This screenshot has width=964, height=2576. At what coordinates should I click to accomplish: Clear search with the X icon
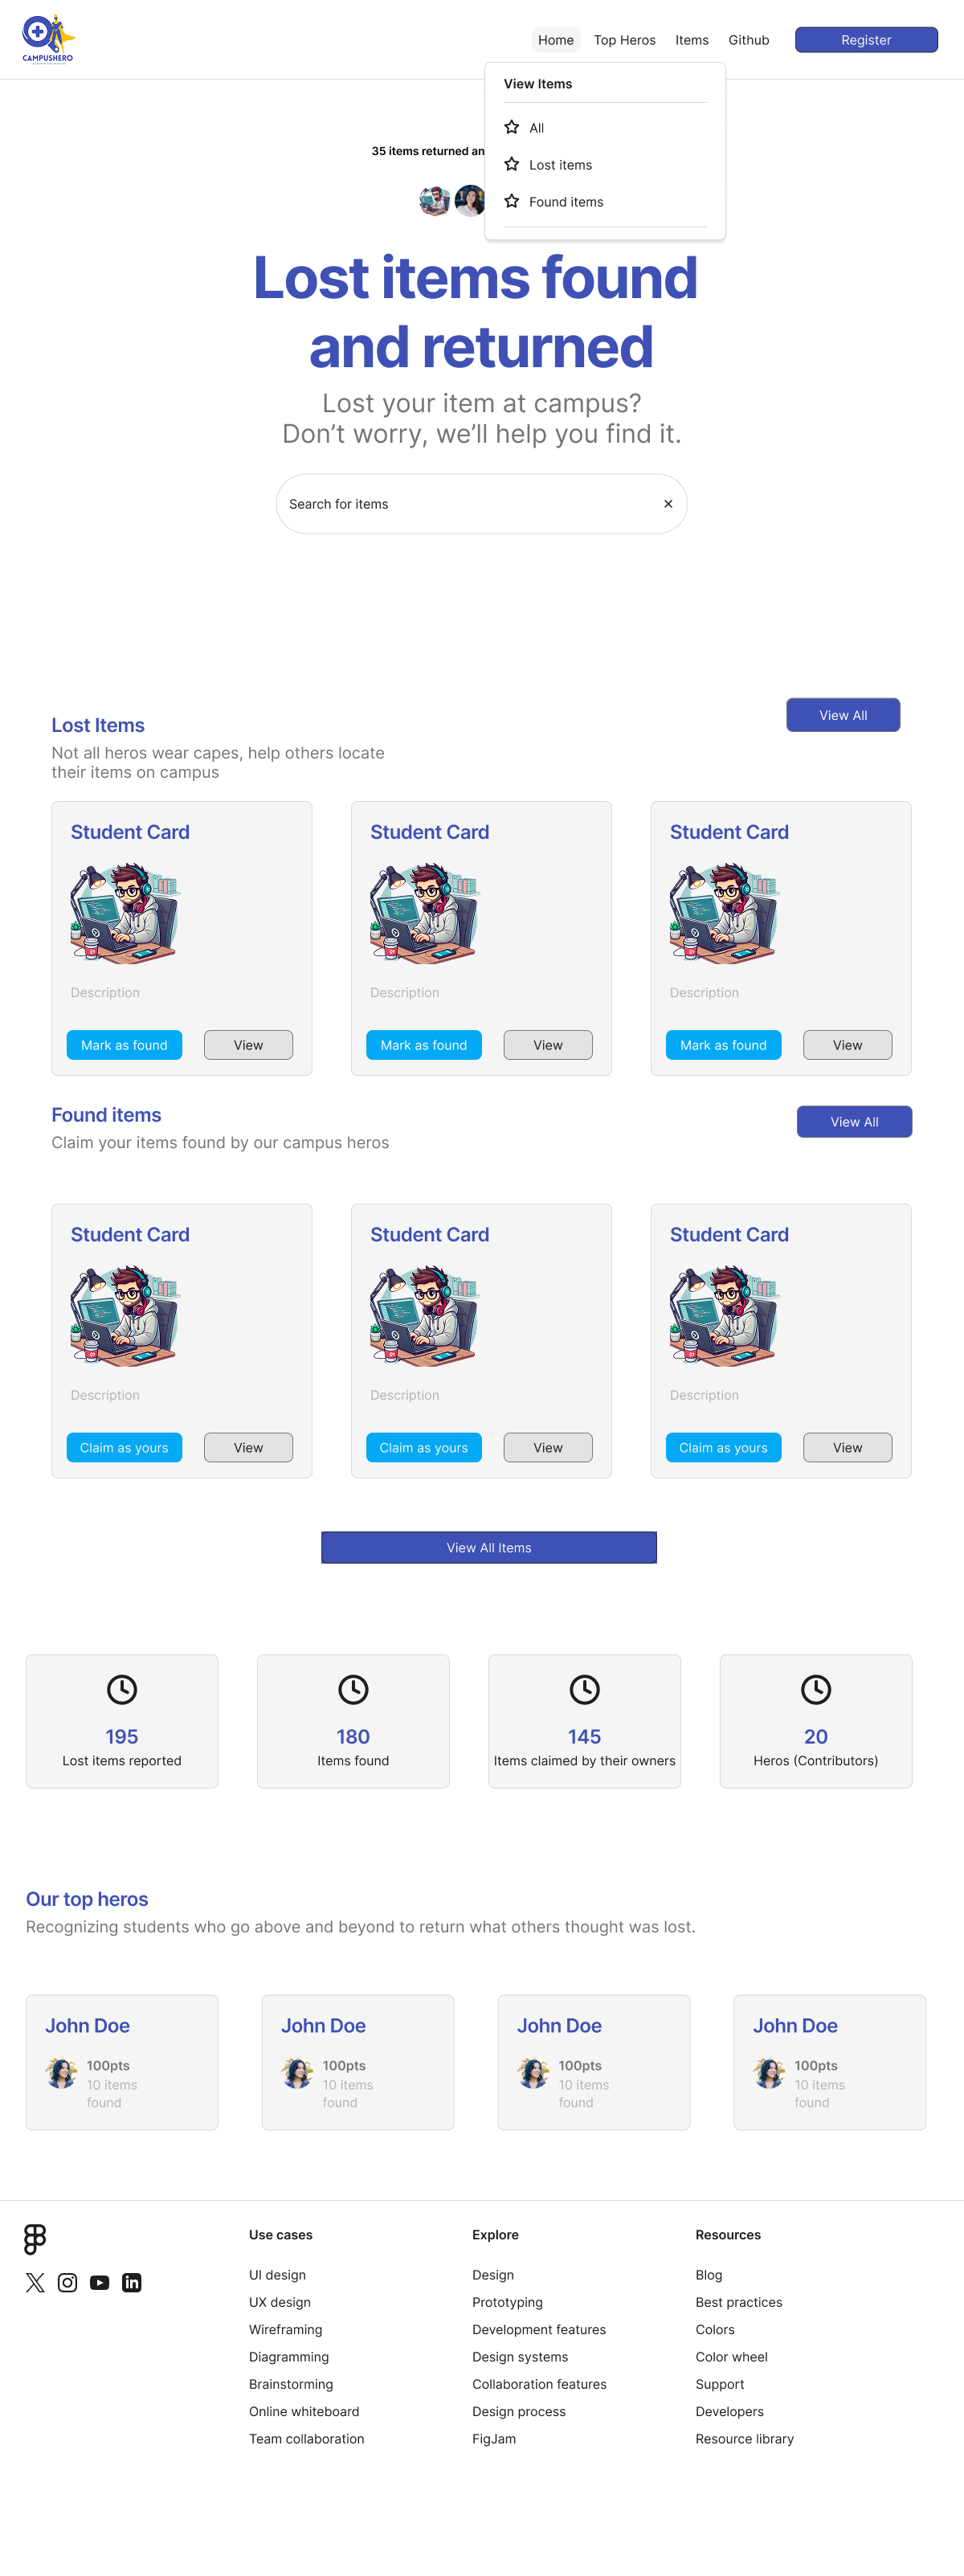pyautogui.click(x=668, y=504)
